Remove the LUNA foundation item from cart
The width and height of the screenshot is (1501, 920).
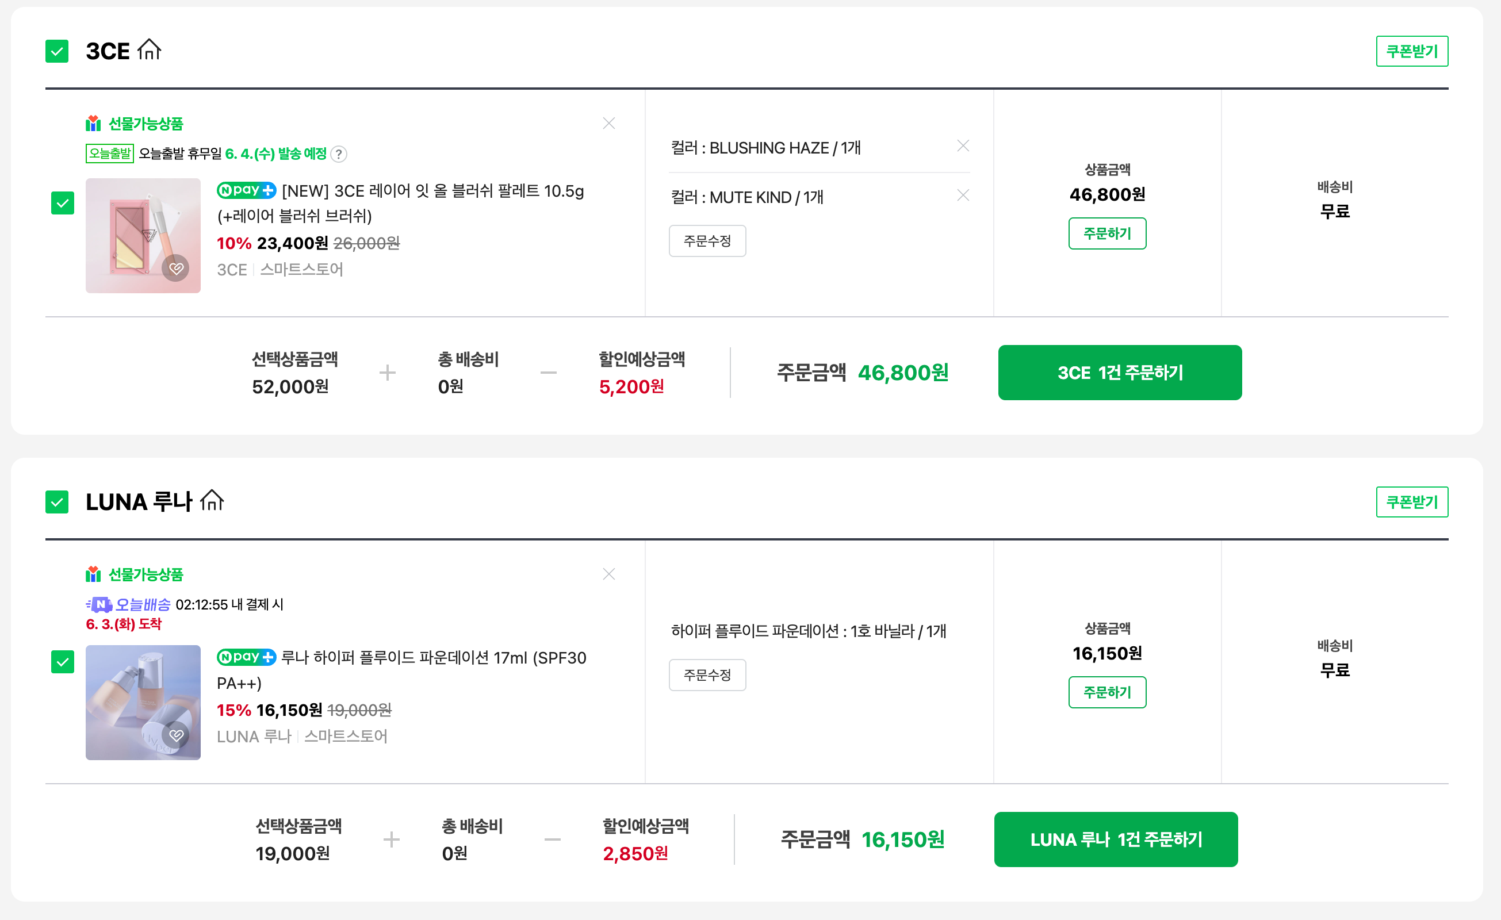pyautogui.click(x=608, y=574)
